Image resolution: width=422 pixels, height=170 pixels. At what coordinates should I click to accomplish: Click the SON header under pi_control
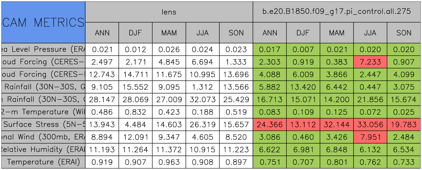coord(404,33)
